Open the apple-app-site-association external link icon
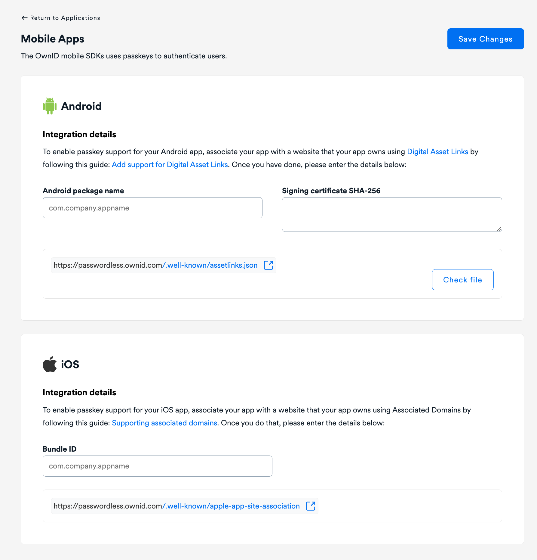The width and height of the screenshot is (537, 560). point(310,506)
